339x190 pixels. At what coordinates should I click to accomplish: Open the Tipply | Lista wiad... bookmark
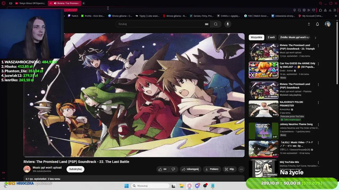coord(147,16)
